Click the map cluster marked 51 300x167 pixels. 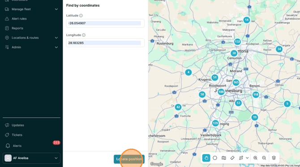pos(214,78)
